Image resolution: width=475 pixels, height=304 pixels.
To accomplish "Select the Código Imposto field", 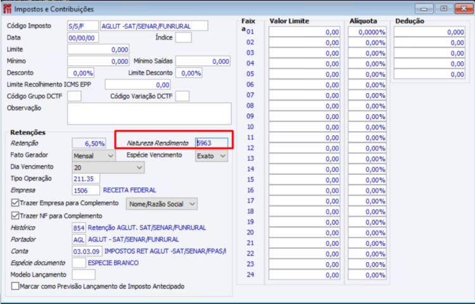I will pos(83,26).
